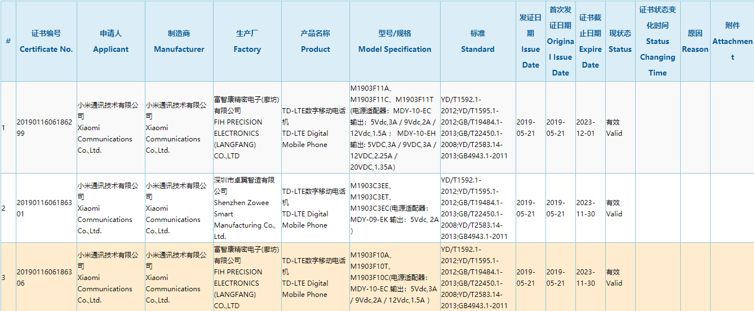754x311 pixels.
Task: Click the Expire Date column header
Action: point(590,41)
